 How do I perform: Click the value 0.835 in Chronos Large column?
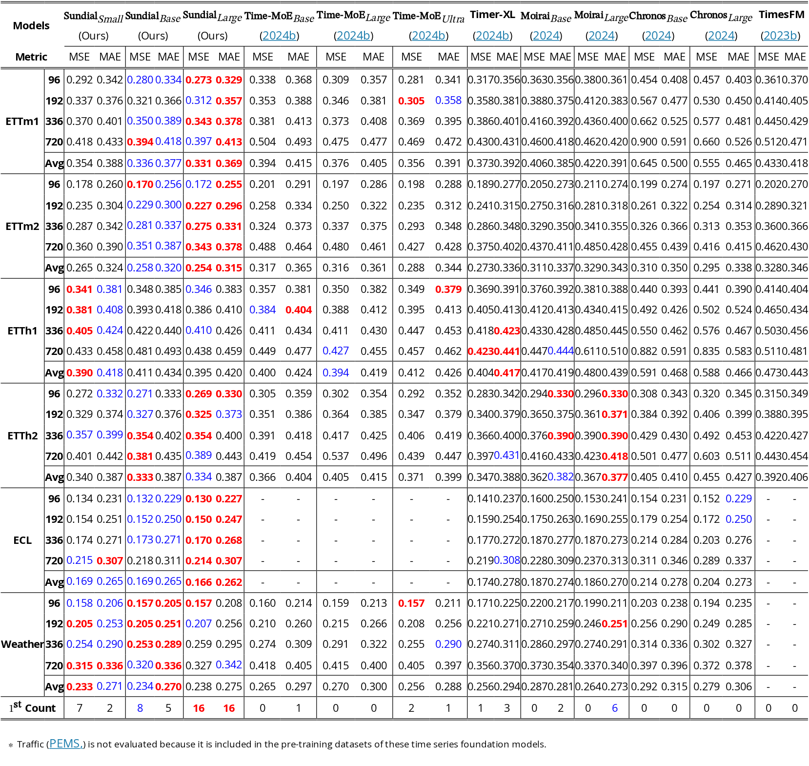tap(707, 352)
